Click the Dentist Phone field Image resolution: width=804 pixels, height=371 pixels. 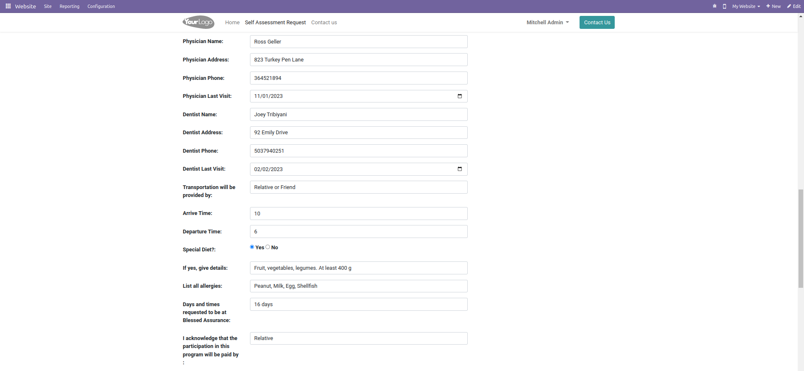(359, 151)
